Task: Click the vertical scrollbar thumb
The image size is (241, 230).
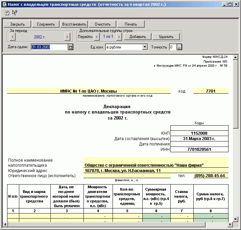Action: coord(235,94)
